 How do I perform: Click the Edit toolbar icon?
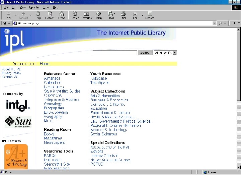pyautogui.click(x=135, y=14)
